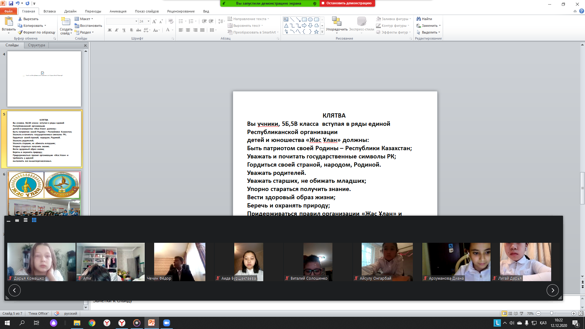Show next participants with right arrow
The image size is (585, 329).
coord(552,290)
